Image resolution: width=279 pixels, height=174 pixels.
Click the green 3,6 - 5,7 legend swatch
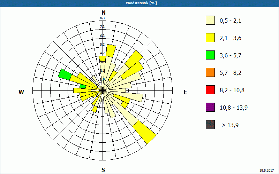[x=210, y=55]
